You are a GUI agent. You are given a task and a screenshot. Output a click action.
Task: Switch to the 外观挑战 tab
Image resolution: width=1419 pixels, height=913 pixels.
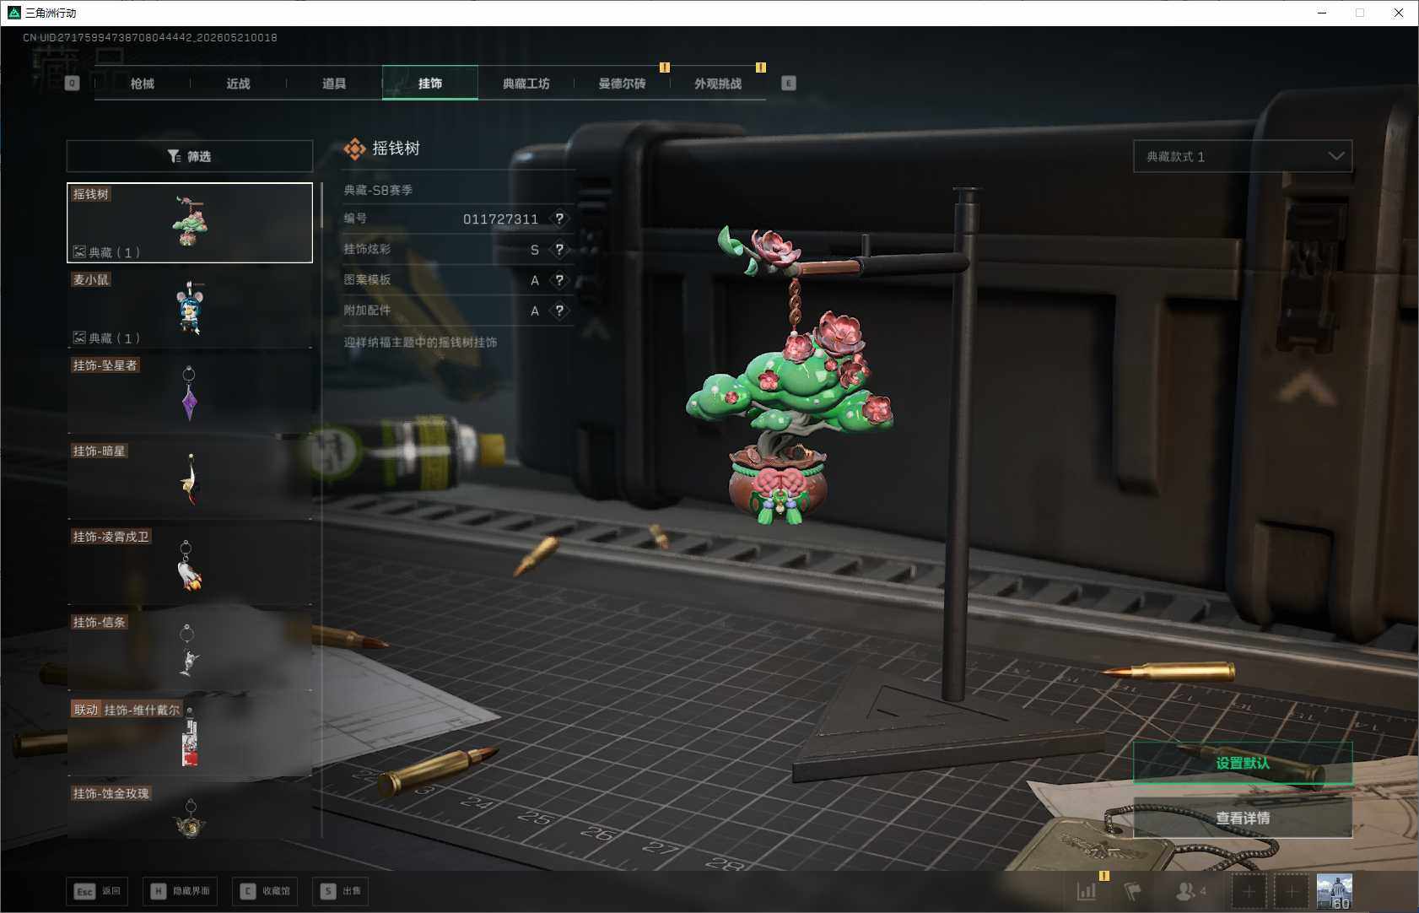[718, 84]
